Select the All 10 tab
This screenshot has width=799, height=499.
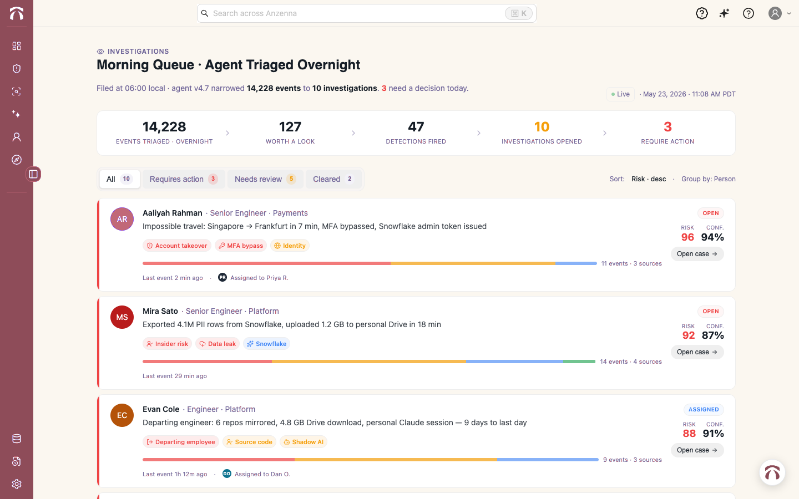tap(119, 179)
